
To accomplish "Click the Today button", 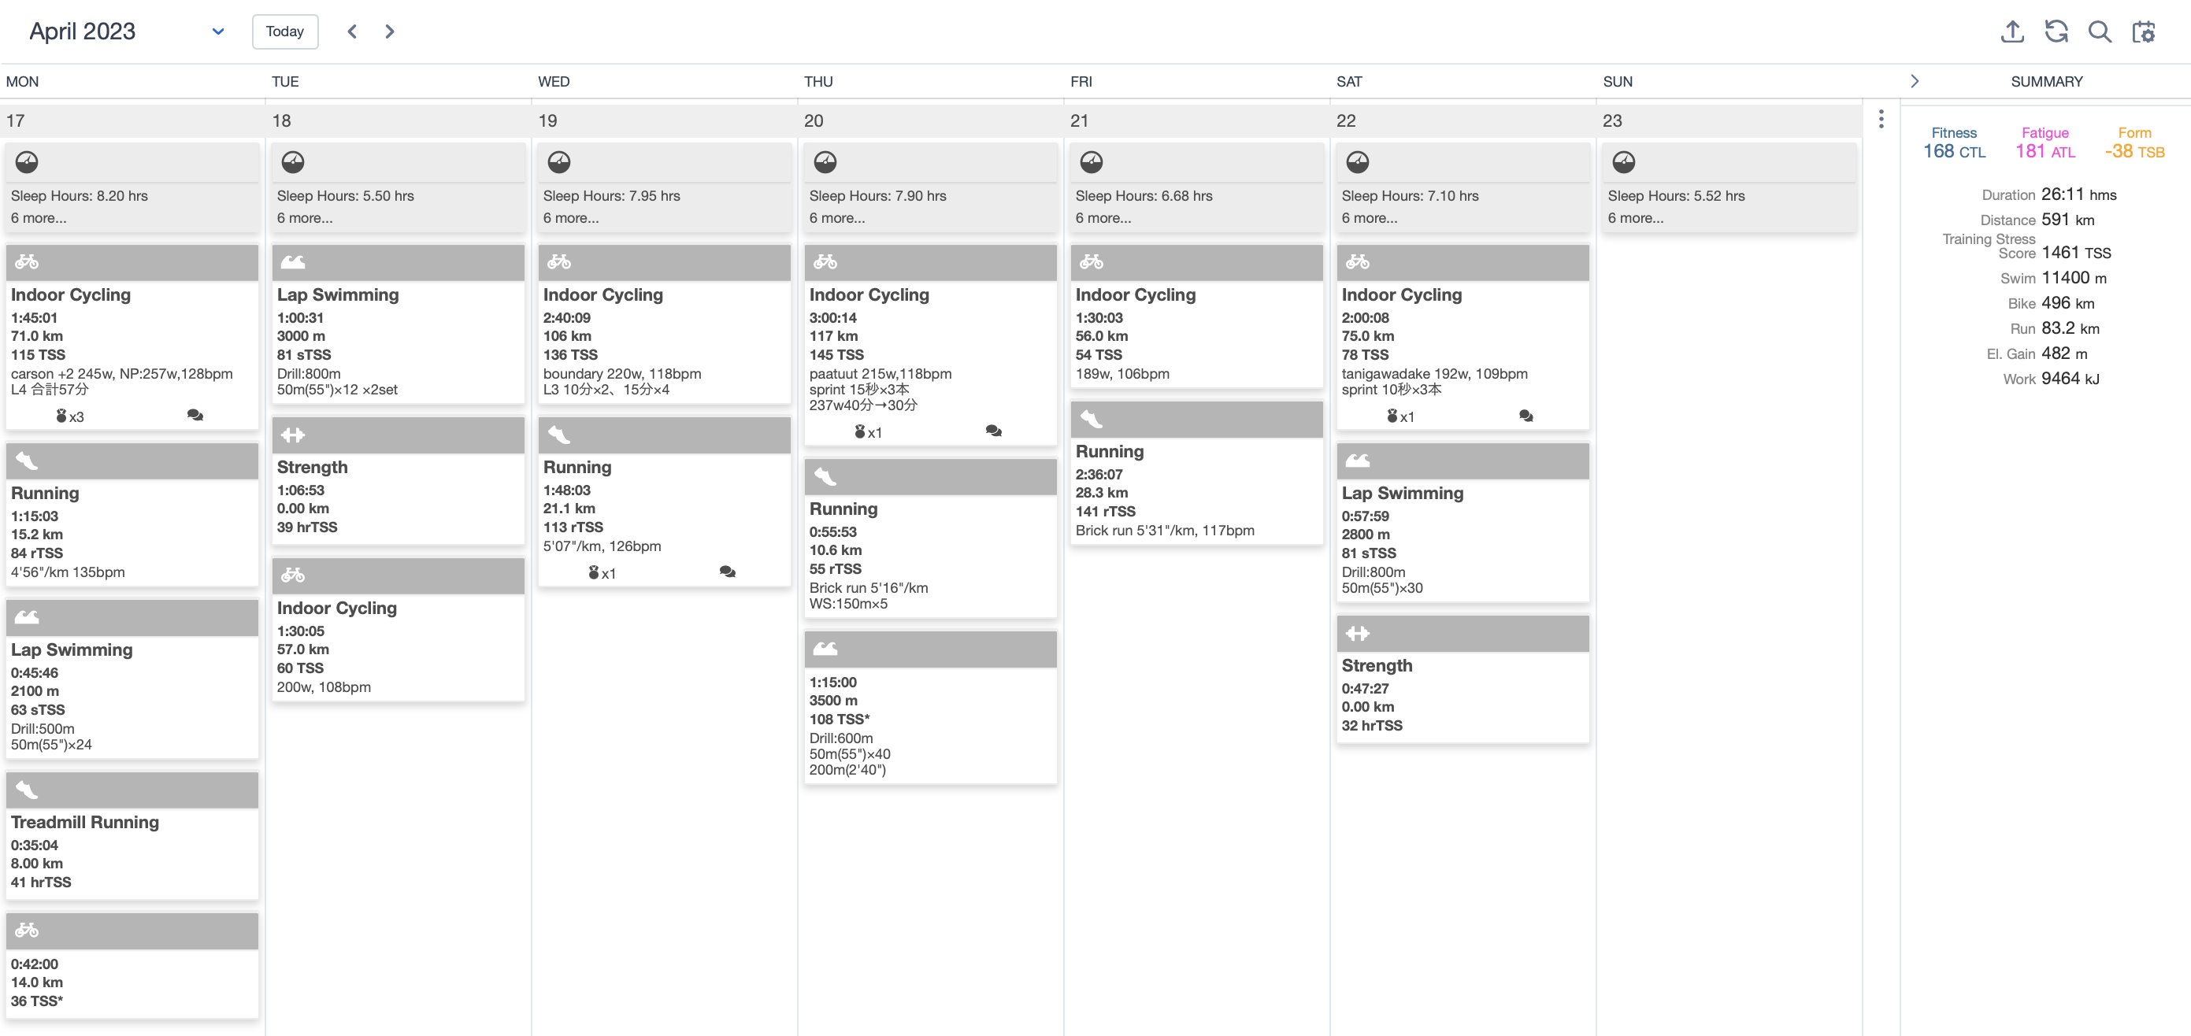I will click(285, 31).
